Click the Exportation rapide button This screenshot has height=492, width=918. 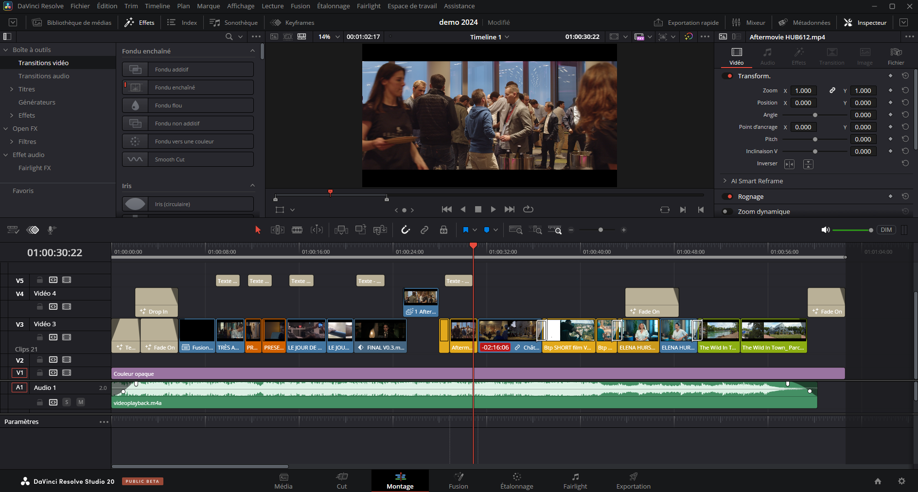(686, 22)
